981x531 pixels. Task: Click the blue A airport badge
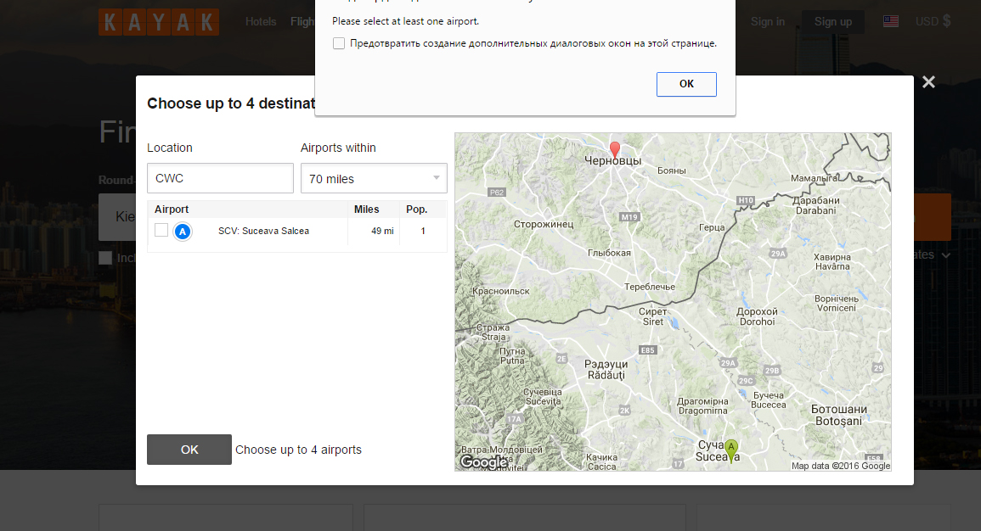click(x=183, y=232)
